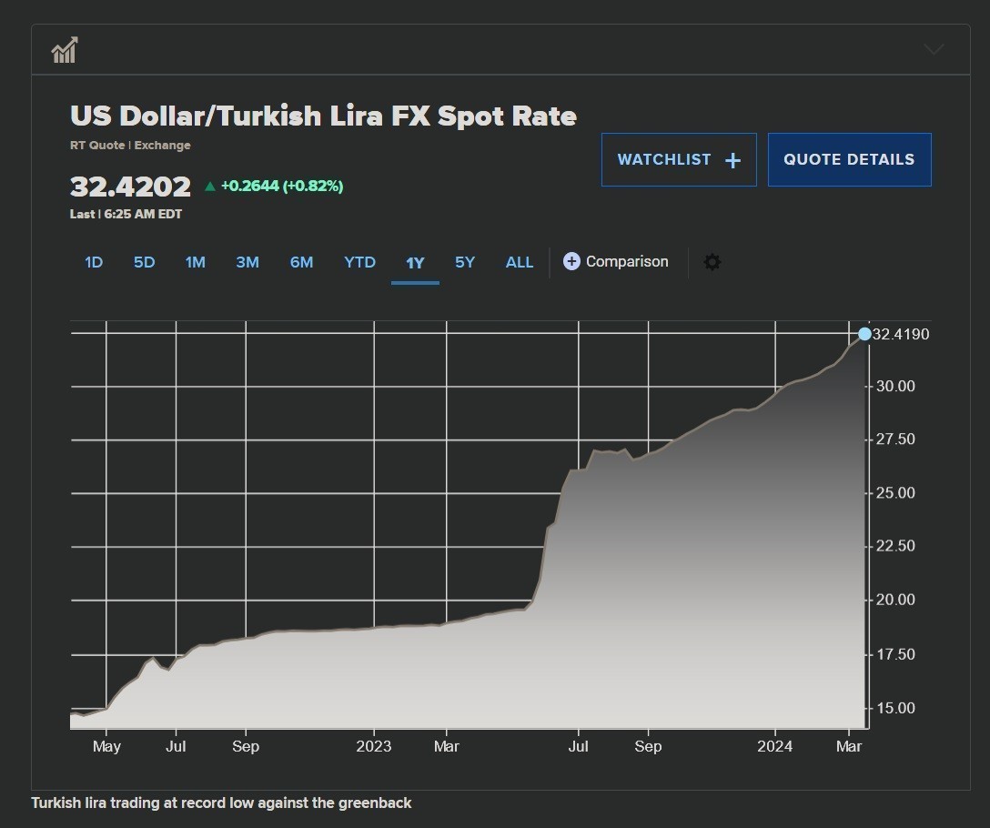
Task: Click the blue latest-price marker dot
Action: coord(864,334)
